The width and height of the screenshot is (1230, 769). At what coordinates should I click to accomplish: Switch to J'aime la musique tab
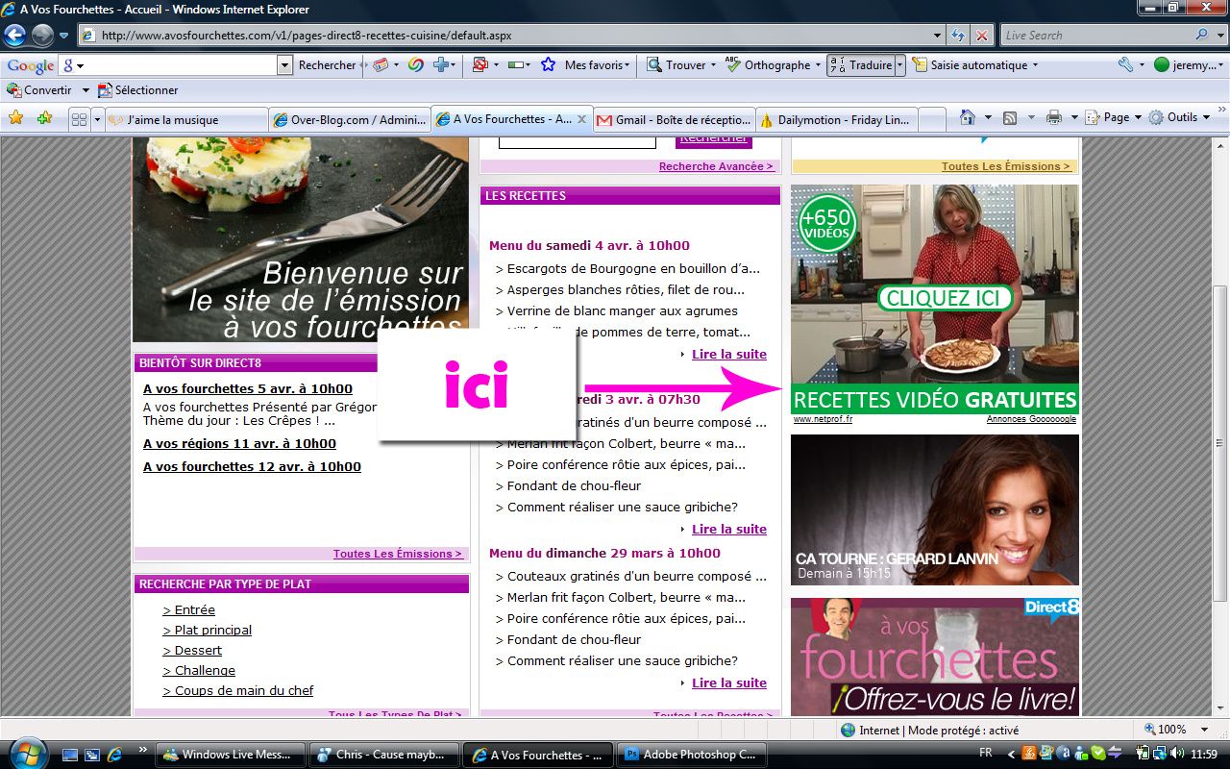[186, 120]
